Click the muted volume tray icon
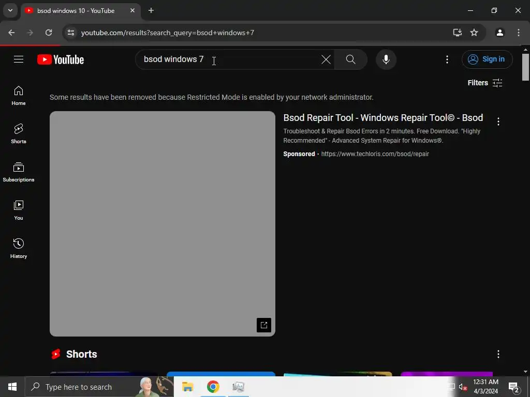The height and width of the screenshot is (397, 530). coord(463,387)
